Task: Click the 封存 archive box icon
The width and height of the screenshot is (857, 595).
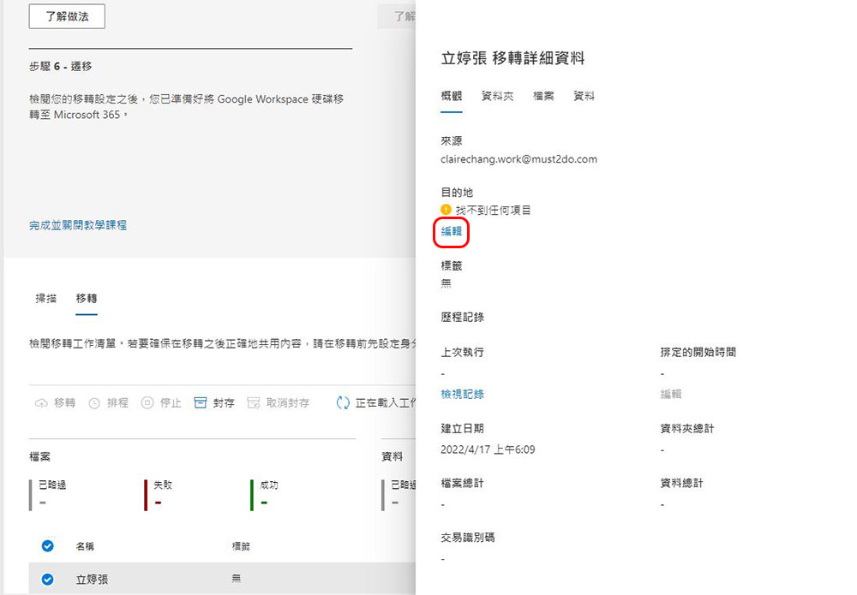Action: coord(201,403)
